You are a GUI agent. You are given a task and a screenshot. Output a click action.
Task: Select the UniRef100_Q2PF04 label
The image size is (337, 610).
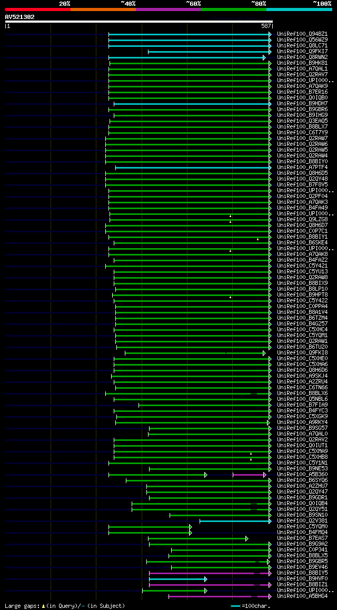pyautogui.click(x=302, y=196)
